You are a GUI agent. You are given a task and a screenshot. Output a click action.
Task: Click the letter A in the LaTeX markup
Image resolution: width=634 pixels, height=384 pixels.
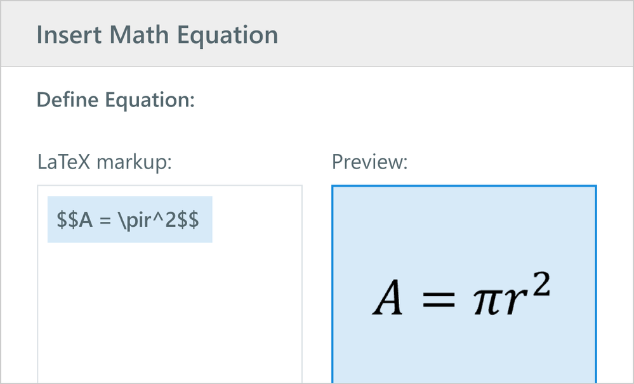[83, 220]
